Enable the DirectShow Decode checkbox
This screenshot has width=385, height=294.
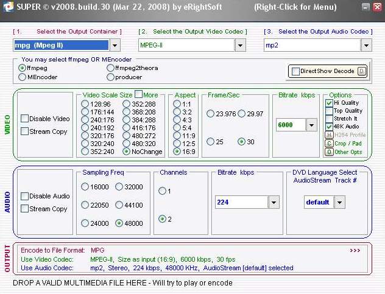[x=295, y=71]
